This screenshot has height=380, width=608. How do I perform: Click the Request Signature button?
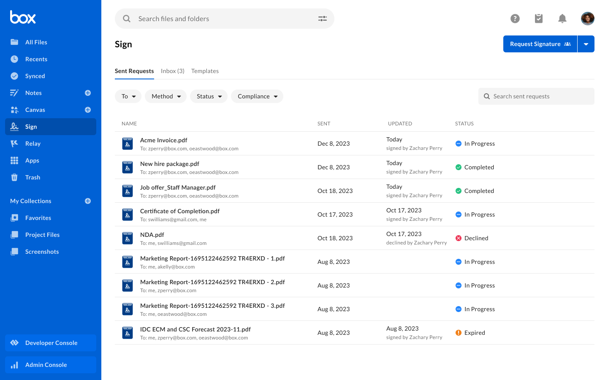pyautogui.click(x=540, y=44)
